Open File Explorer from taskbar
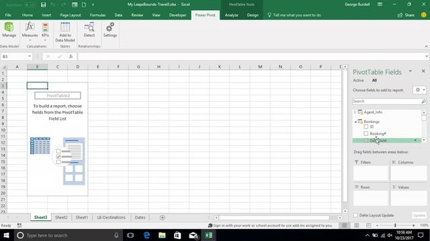The image size is (430, 241). point(162,235)
